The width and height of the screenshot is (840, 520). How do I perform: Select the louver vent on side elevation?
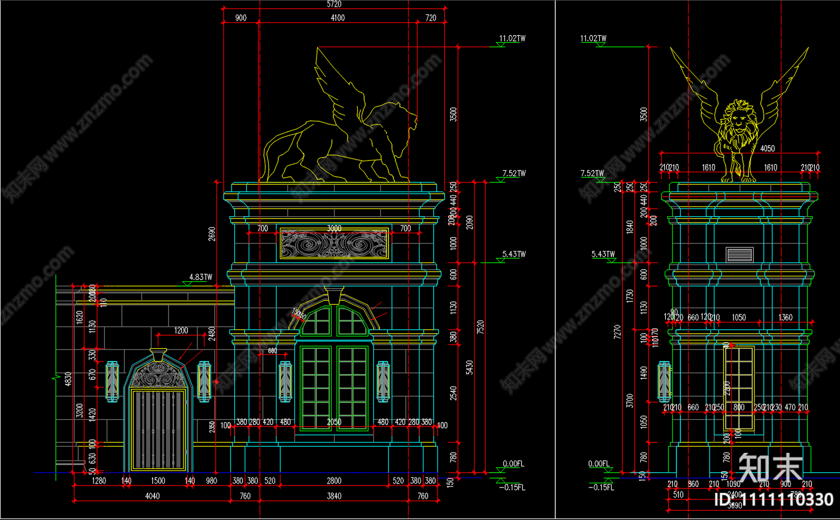739,255
